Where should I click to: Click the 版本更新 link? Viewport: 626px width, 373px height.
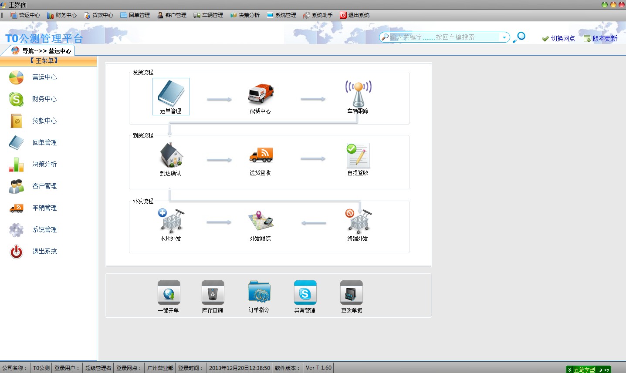(x=601, y=38)
